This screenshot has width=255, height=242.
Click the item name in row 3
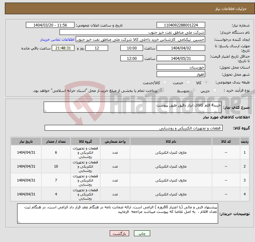[x=171, y=180]
